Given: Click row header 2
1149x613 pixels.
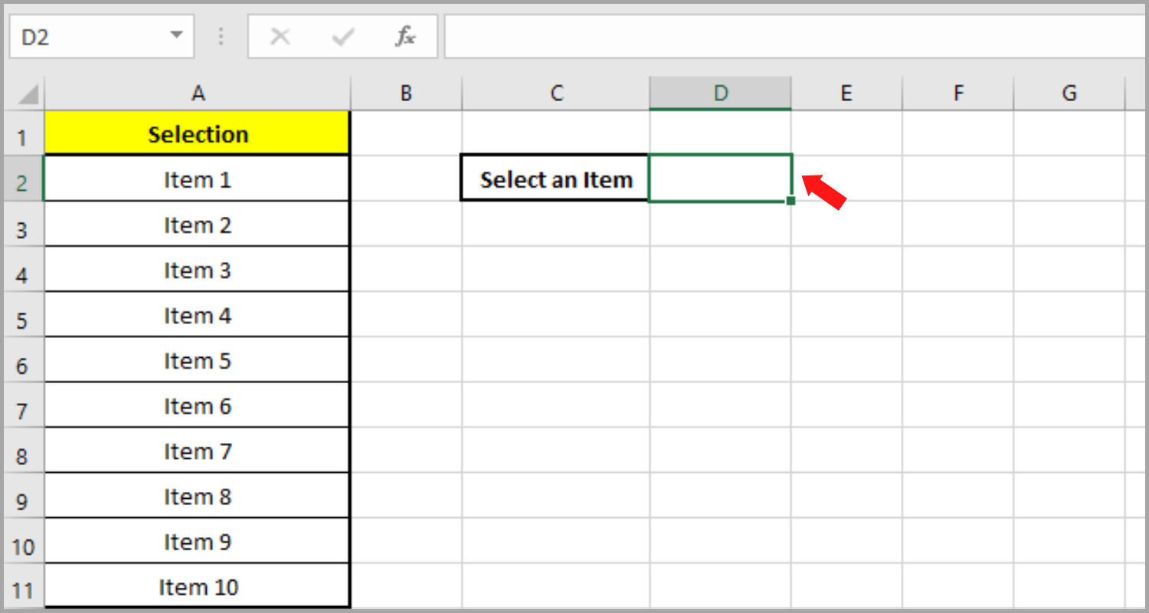Looking at the screenshot, I should coord(24,179).
